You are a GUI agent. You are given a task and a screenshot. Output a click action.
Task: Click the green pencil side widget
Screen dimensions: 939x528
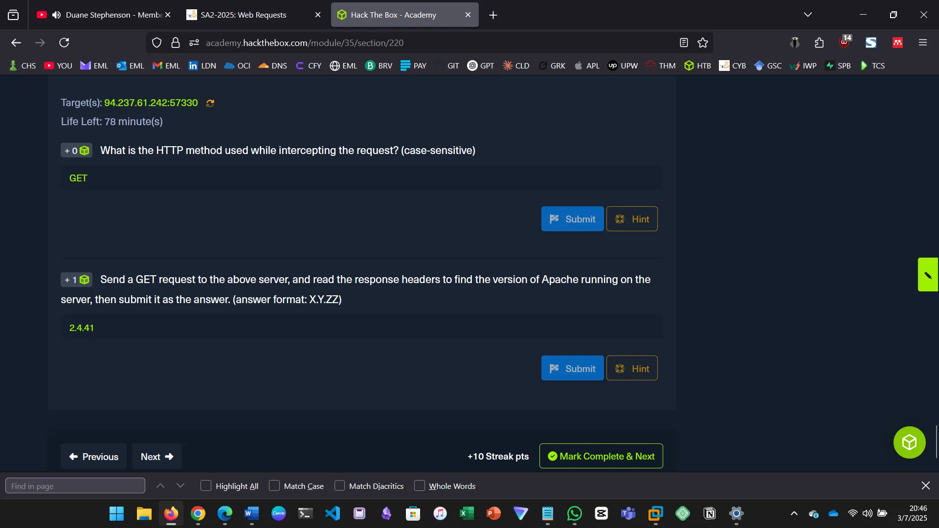tap(928, 275)
